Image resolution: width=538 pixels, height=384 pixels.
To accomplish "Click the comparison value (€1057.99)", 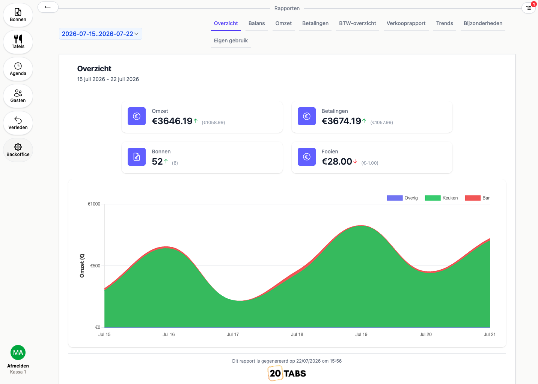I will coord(381,123).
